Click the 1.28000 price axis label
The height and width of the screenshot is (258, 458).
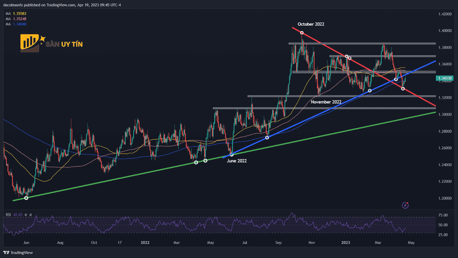pos(445,131)
